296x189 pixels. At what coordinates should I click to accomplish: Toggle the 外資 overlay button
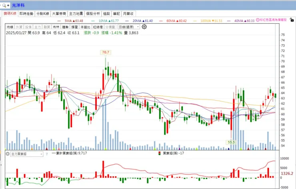19,27
